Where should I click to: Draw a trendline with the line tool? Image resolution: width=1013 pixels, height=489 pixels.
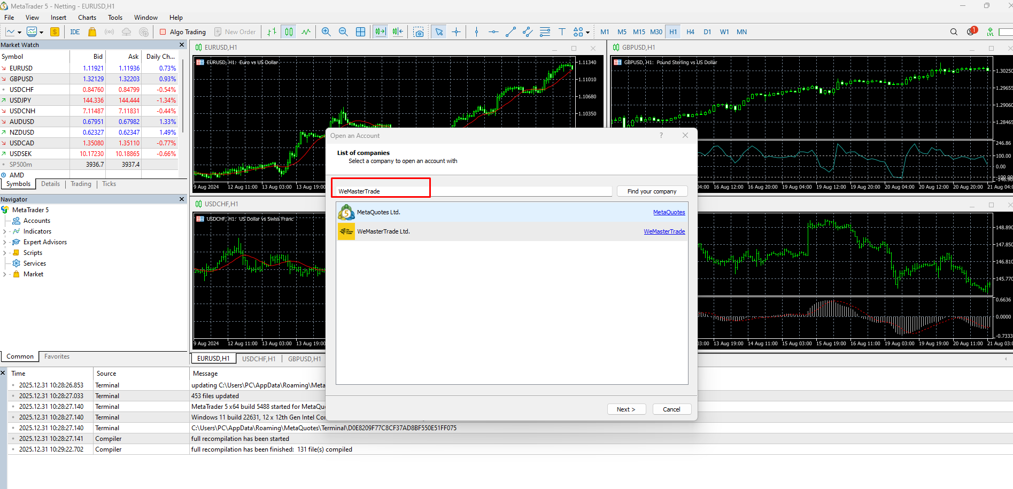pyautogui.click(x=511, y=32)
